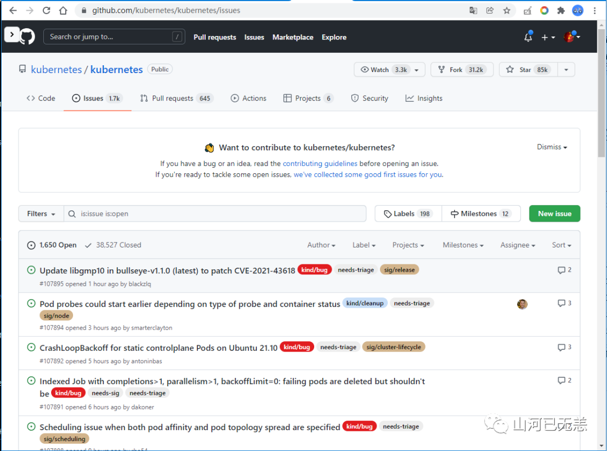The image size is (607, 451).
Task: Open the good first issues link
Action: pos(368,174)
